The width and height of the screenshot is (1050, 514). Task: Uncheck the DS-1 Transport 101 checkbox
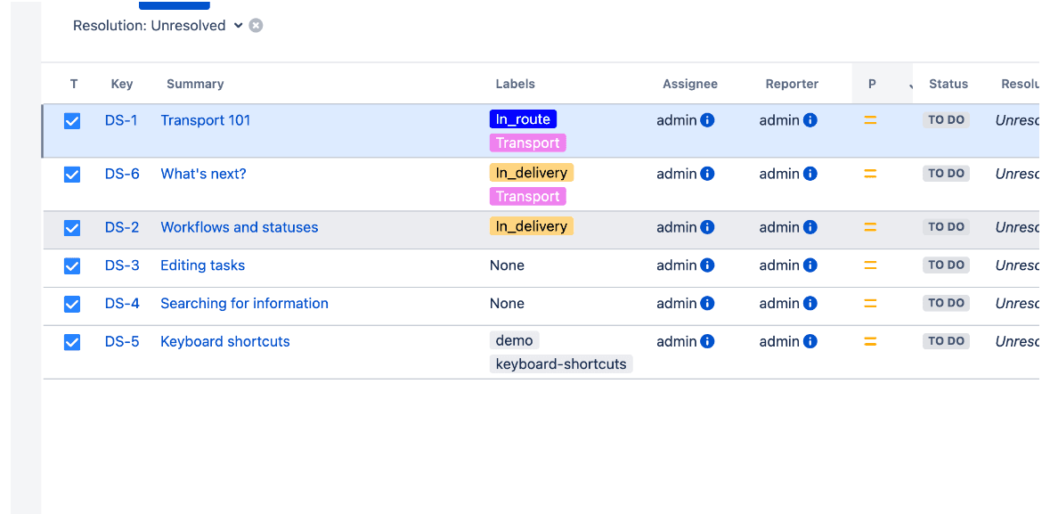click(72, 121)
